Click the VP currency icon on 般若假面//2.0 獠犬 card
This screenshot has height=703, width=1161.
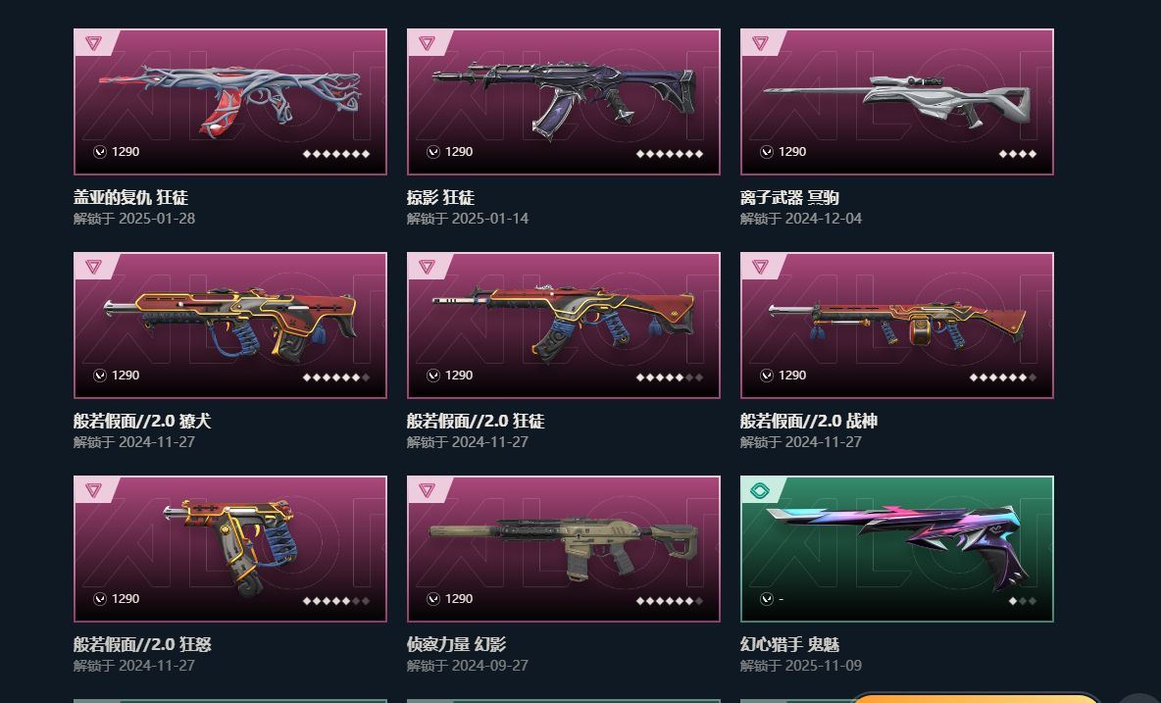pyautogui.click(x=100, y=376)
